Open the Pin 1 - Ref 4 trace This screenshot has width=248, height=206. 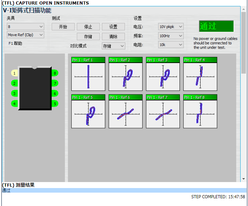coord(200,74)
